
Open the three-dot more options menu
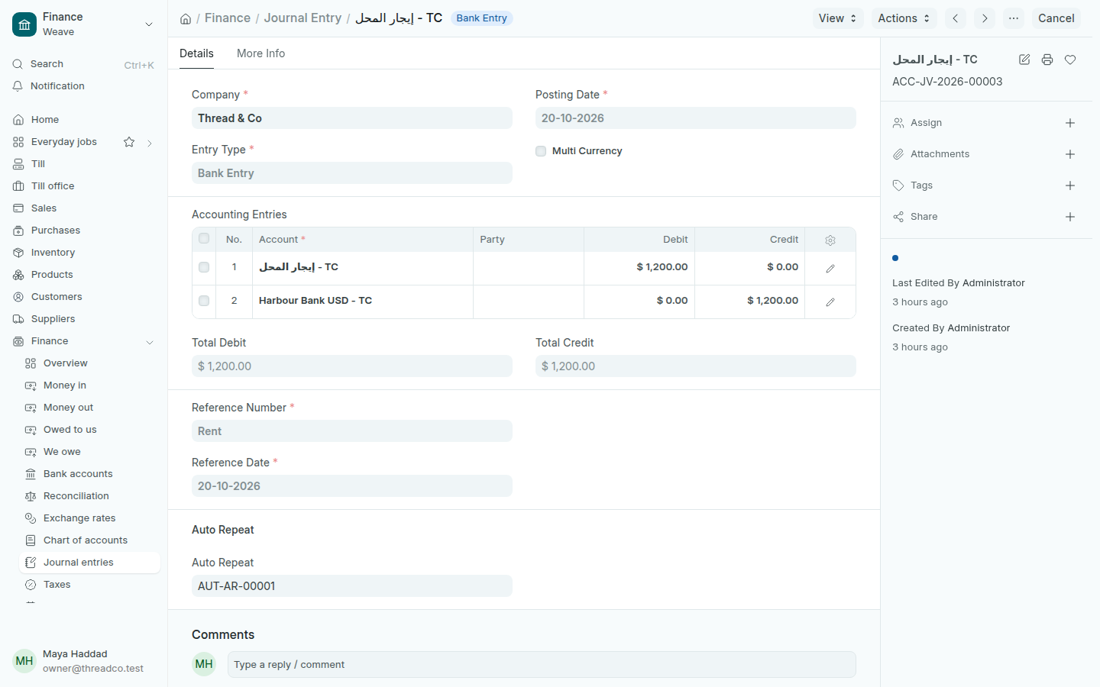1014,18
